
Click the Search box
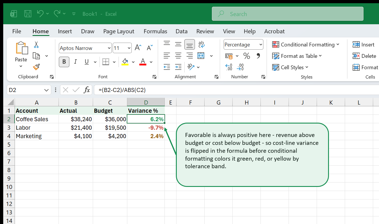(x=288, y=14)
